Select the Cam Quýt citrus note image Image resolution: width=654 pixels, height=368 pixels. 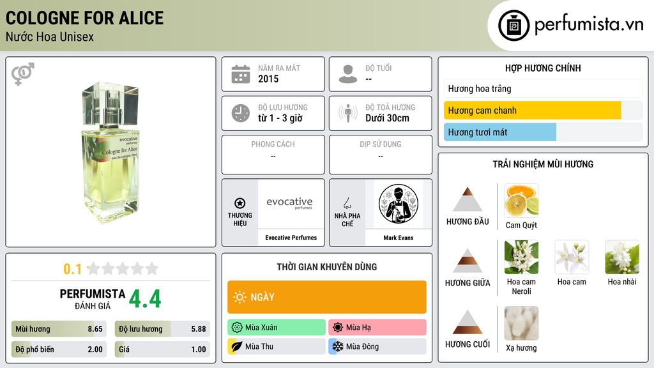[521, 201]
